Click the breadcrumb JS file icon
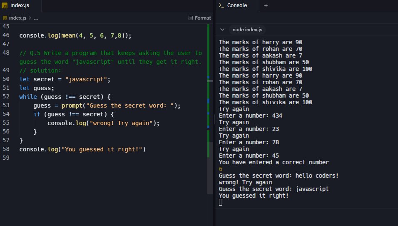The image size is (398, 226). tap(5, 18)
